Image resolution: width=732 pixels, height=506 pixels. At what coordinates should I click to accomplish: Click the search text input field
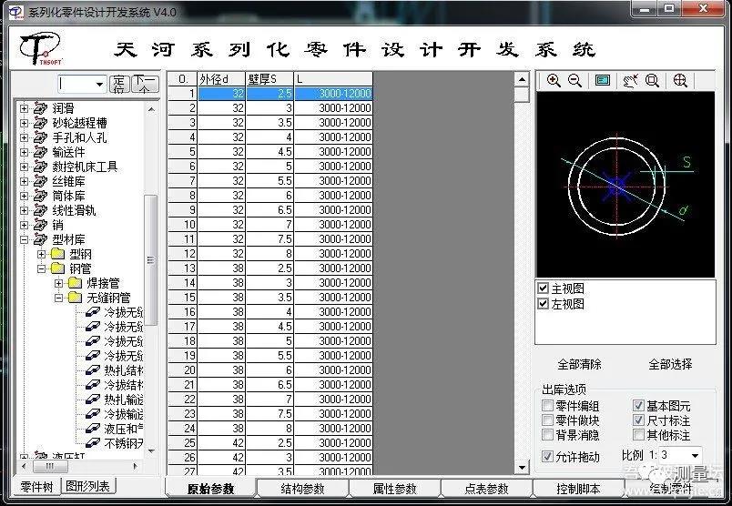coord(76,85)
